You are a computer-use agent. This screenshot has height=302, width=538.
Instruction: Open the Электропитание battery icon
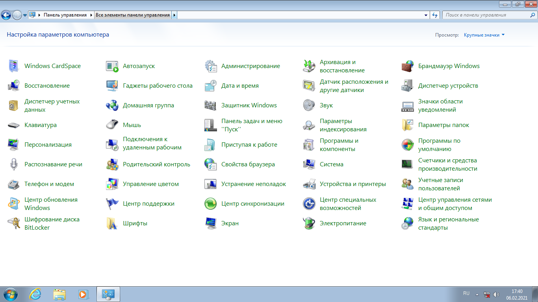[309, 223]
